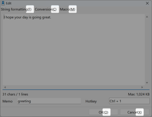
Task: Click the Hotkey field showing Ctrl + 1
Action: pos(129,101)
